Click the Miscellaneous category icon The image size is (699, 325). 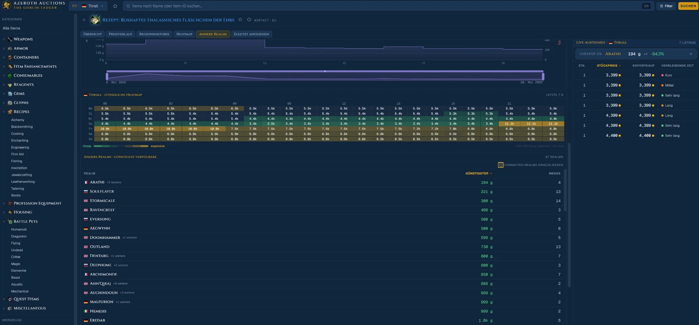(x=10, y=308)
